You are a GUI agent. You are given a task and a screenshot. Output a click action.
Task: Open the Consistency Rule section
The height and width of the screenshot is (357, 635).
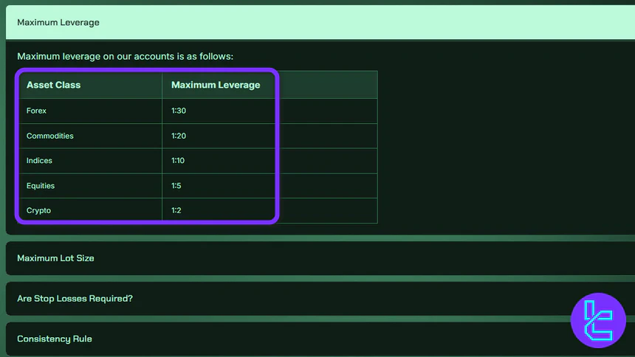click(55, 339)
